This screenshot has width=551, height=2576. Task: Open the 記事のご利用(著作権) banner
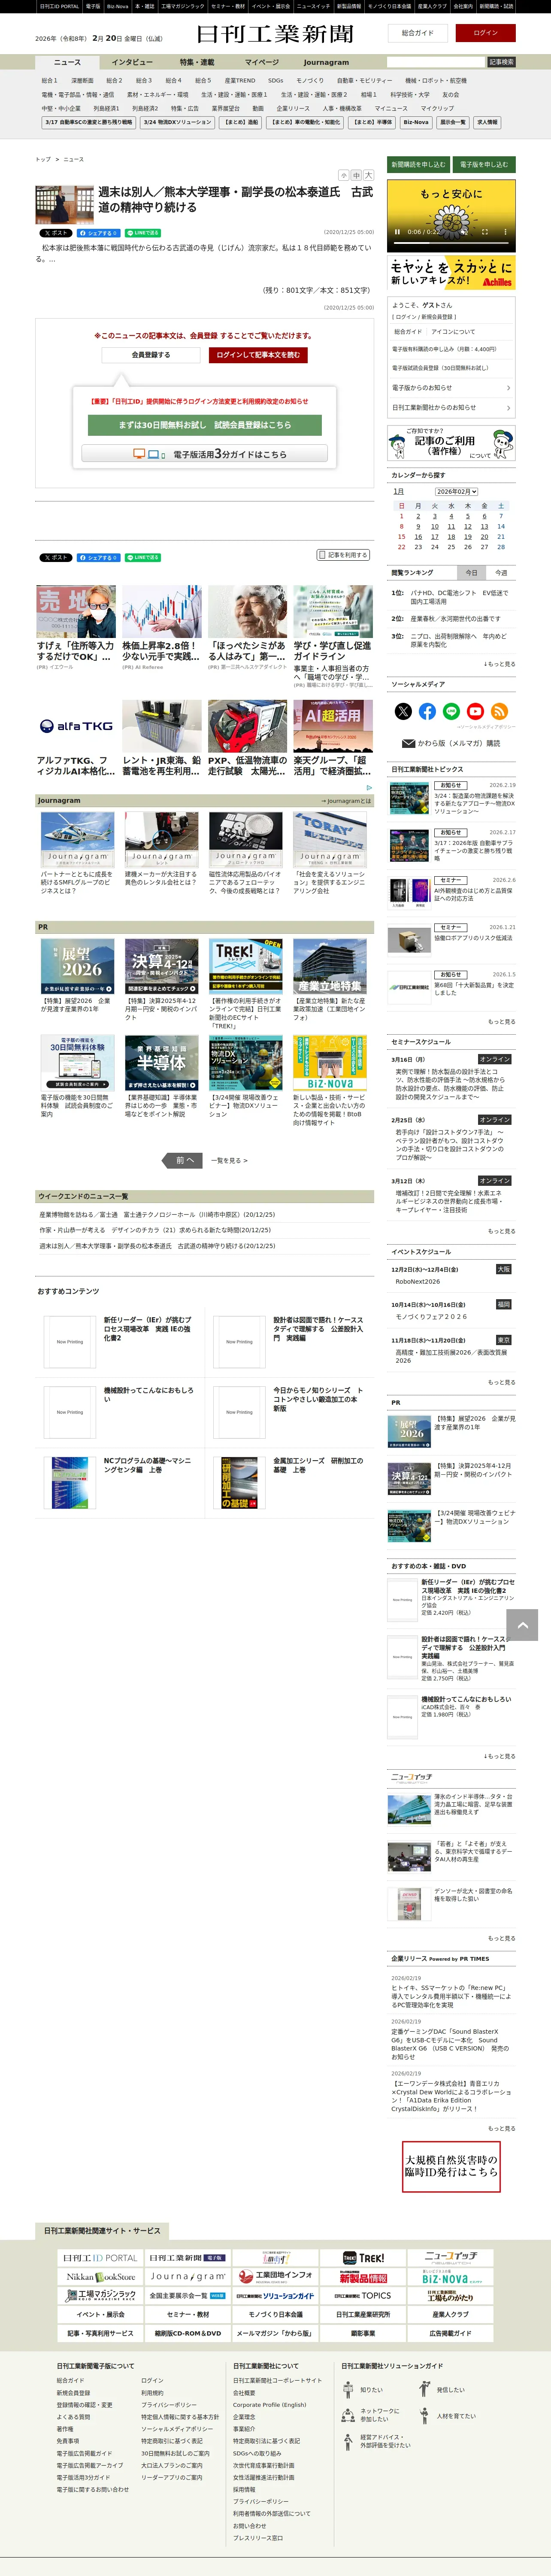[452, 443]
